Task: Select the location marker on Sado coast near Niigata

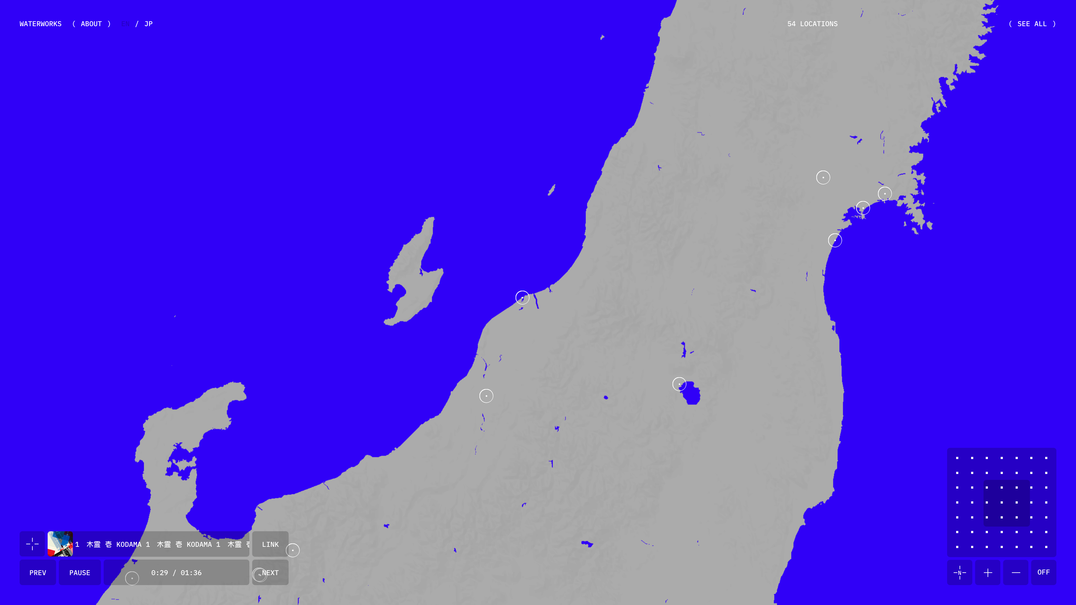Action: click(522, 297)
